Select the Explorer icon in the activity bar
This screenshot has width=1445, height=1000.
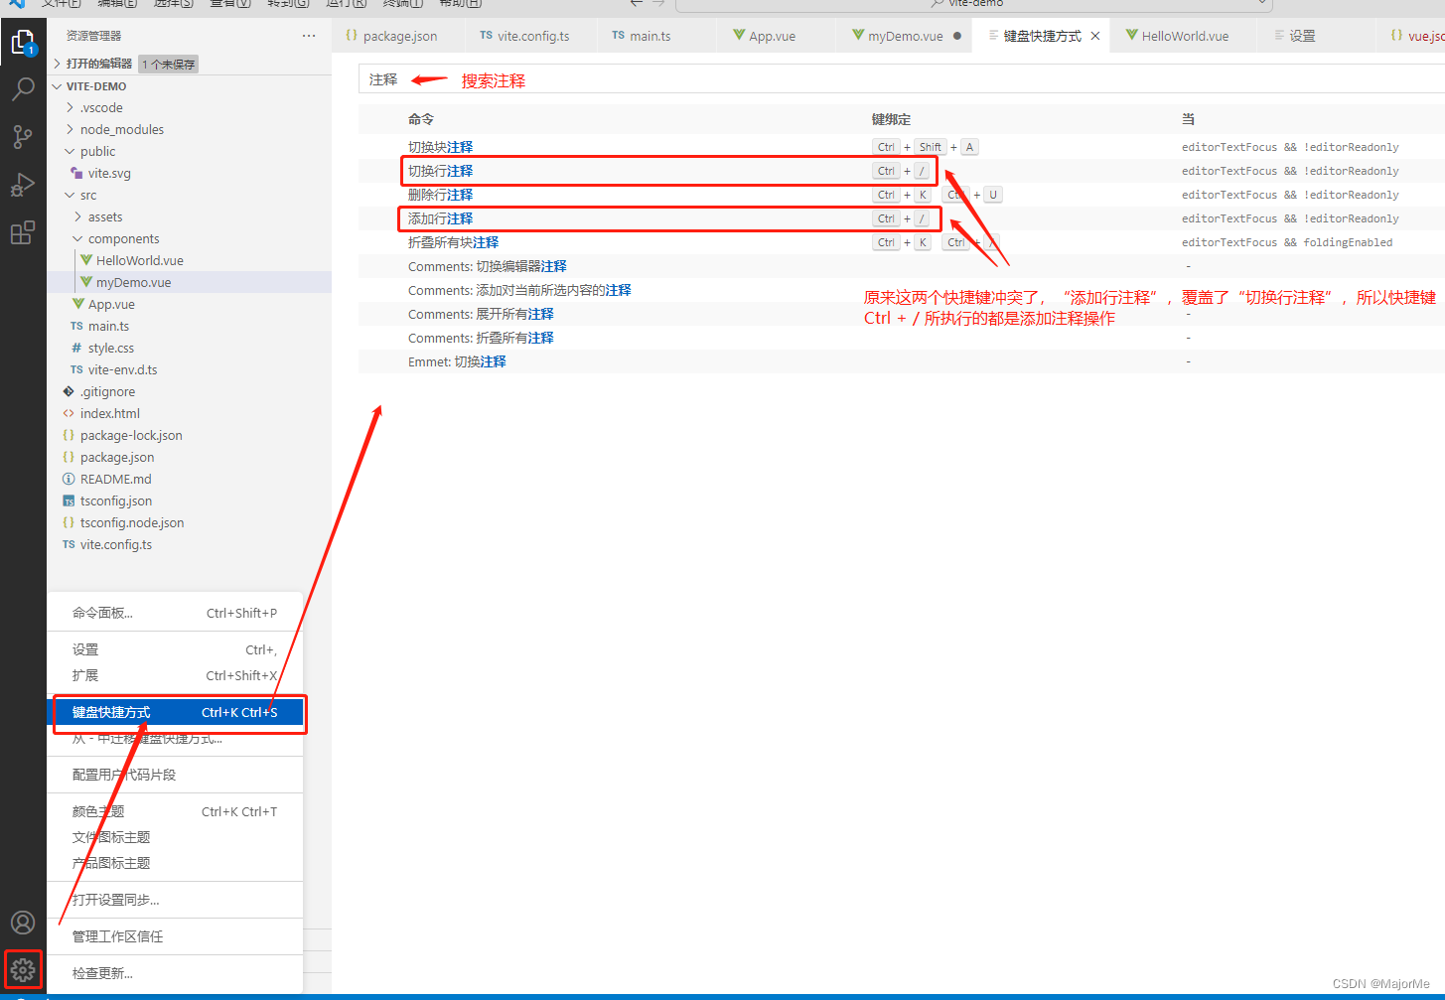(23, 42)
